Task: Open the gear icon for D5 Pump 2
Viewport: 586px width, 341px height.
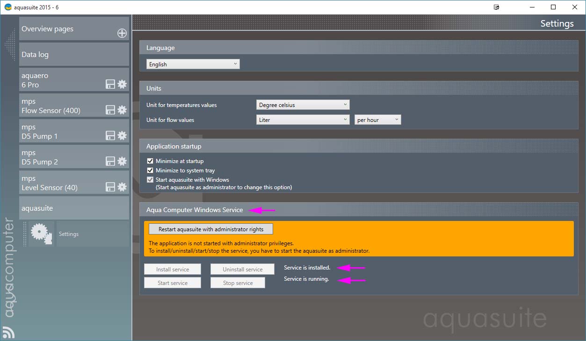Action: tap(122, 161)
